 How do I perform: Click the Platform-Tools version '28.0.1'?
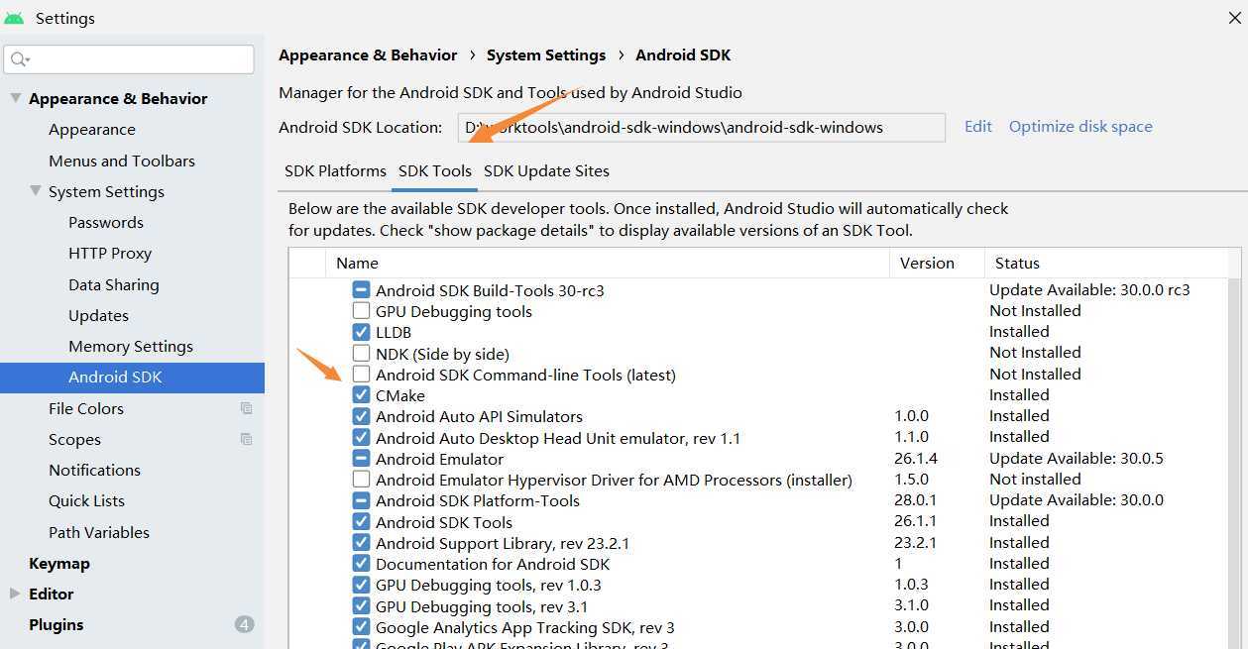[916, 500]
